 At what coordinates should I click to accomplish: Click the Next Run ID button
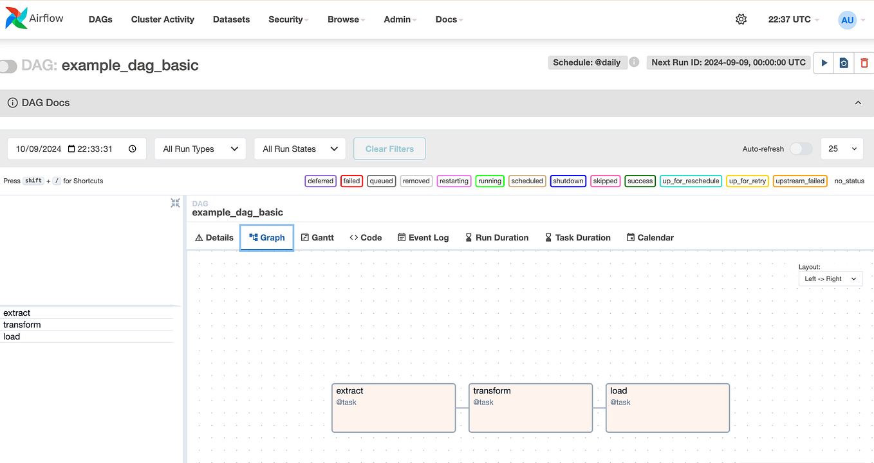point(728,62)
